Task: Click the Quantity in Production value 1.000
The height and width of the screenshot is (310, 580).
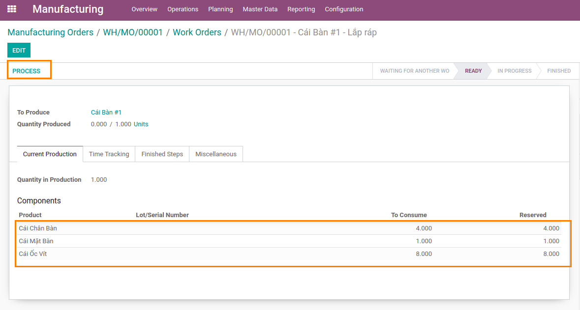Action: [99, 180]
